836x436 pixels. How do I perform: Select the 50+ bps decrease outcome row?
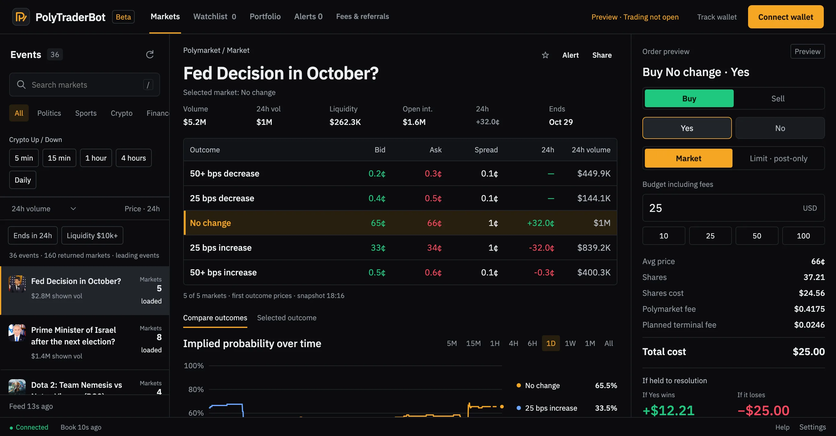(400, 173)
